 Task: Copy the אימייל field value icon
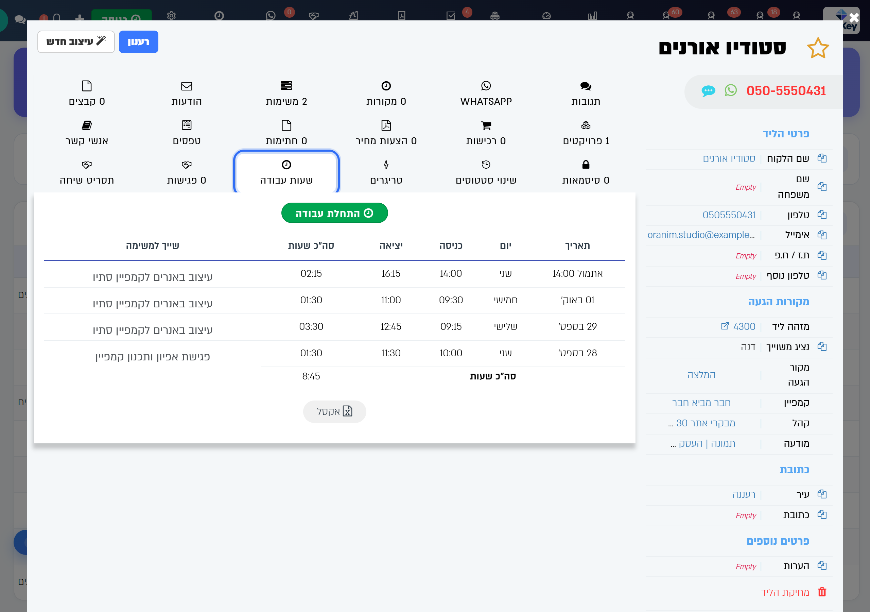click(821, 235)
